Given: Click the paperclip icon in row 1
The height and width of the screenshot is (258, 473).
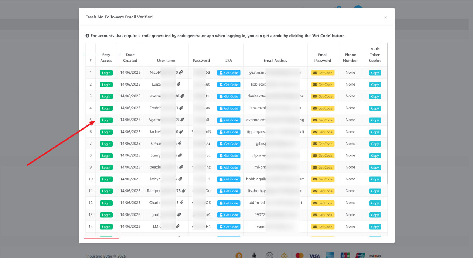Looking at the screenshot, I should [181, 73].
